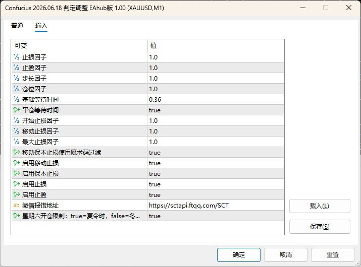Screen dimensions: 361x267
Task: Open true dropdown for 移动保本止损使用魔术码过滤
Action: [215, 152]
